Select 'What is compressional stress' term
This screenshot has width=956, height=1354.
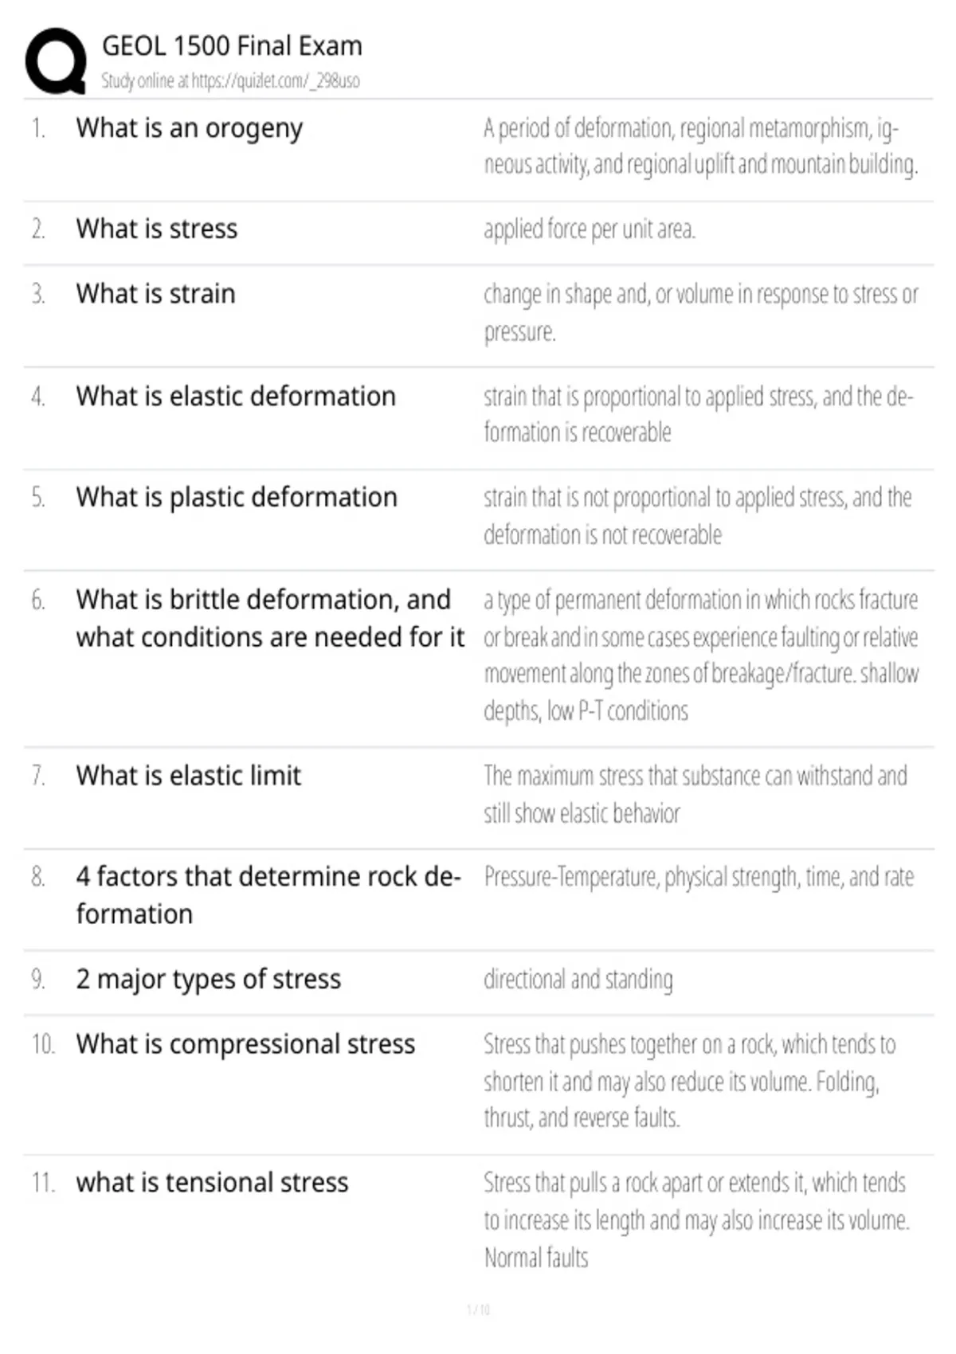(245, 1044)
